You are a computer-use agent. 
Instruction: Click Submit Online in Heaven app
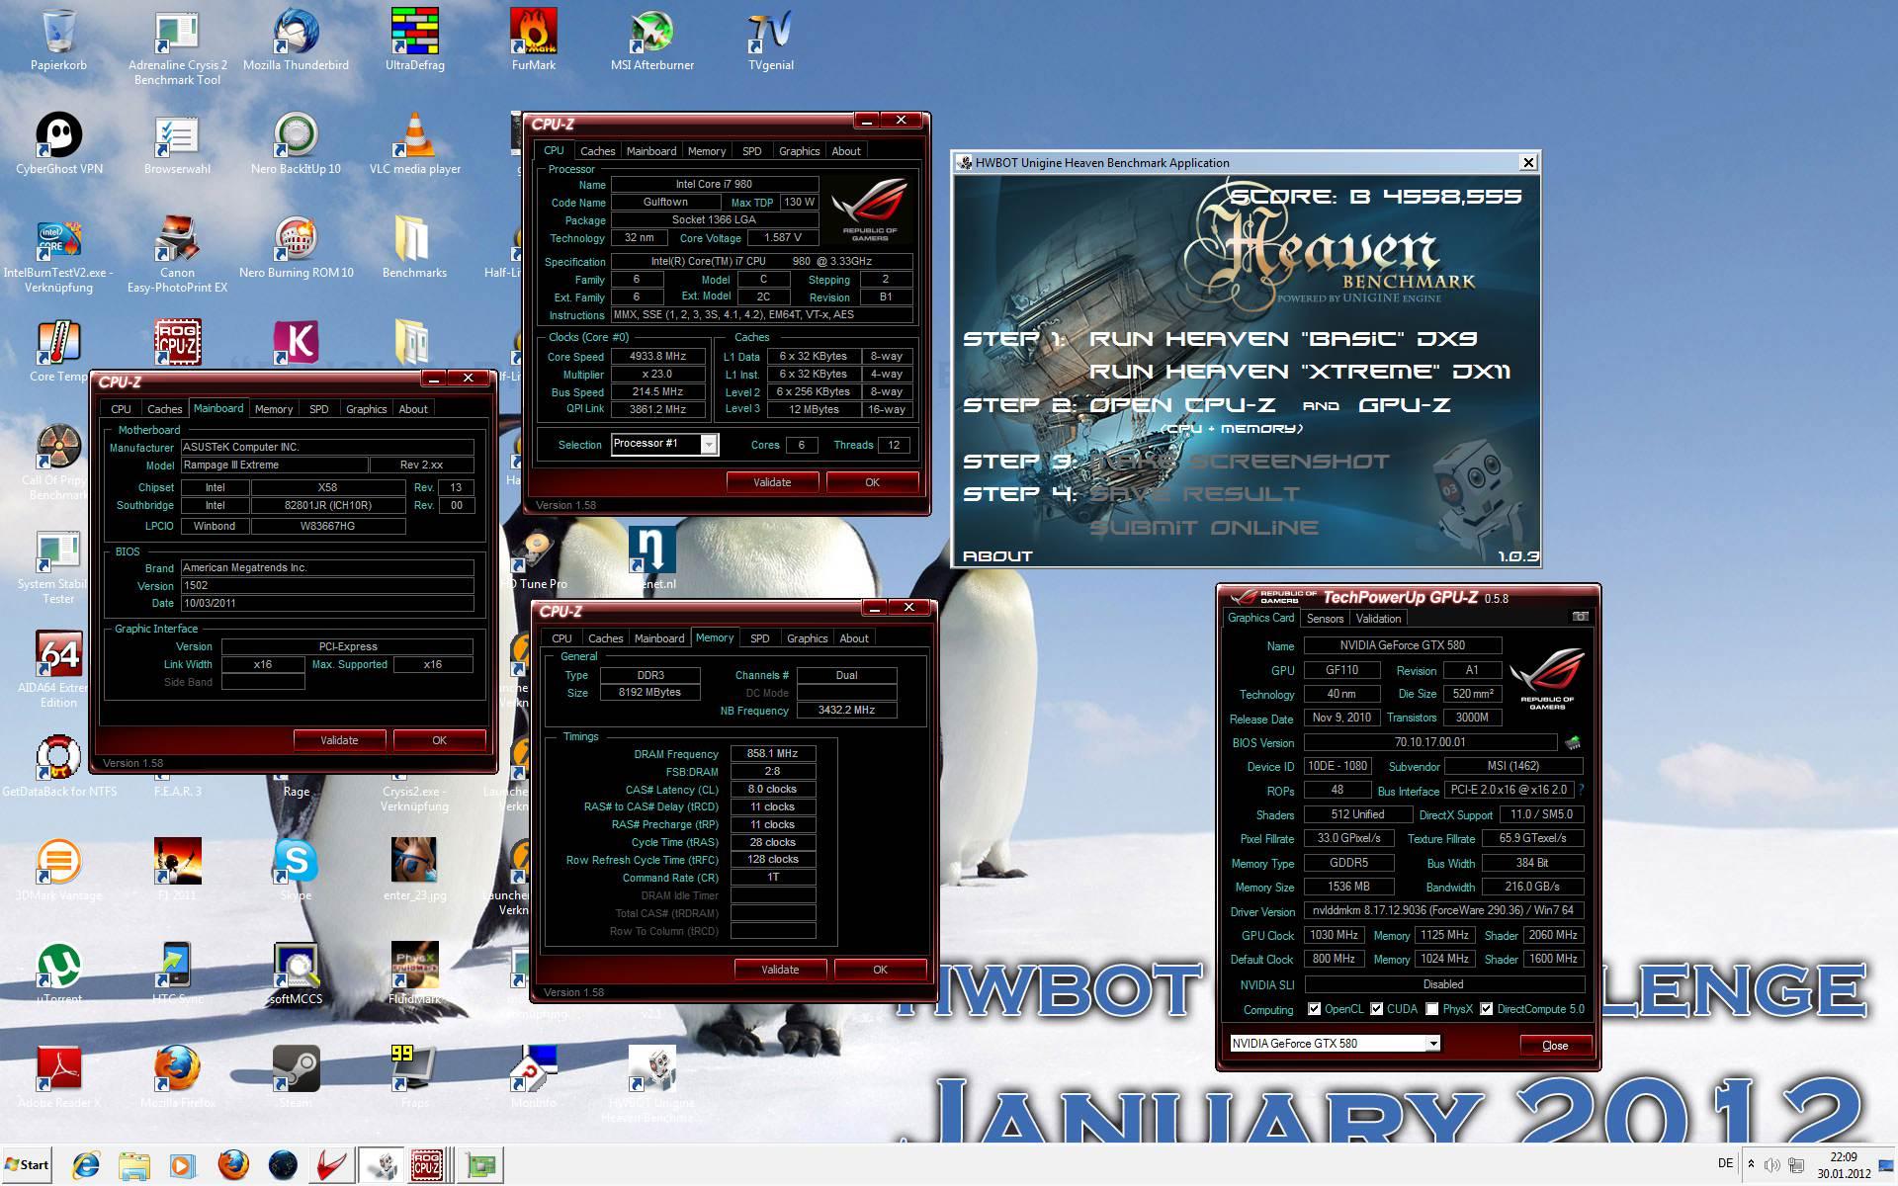point(1204,528)
